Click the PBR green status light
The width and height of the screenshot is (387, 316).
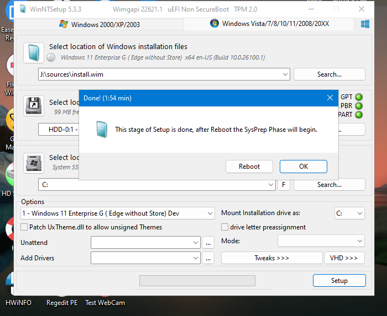click(x=359, y=106)
